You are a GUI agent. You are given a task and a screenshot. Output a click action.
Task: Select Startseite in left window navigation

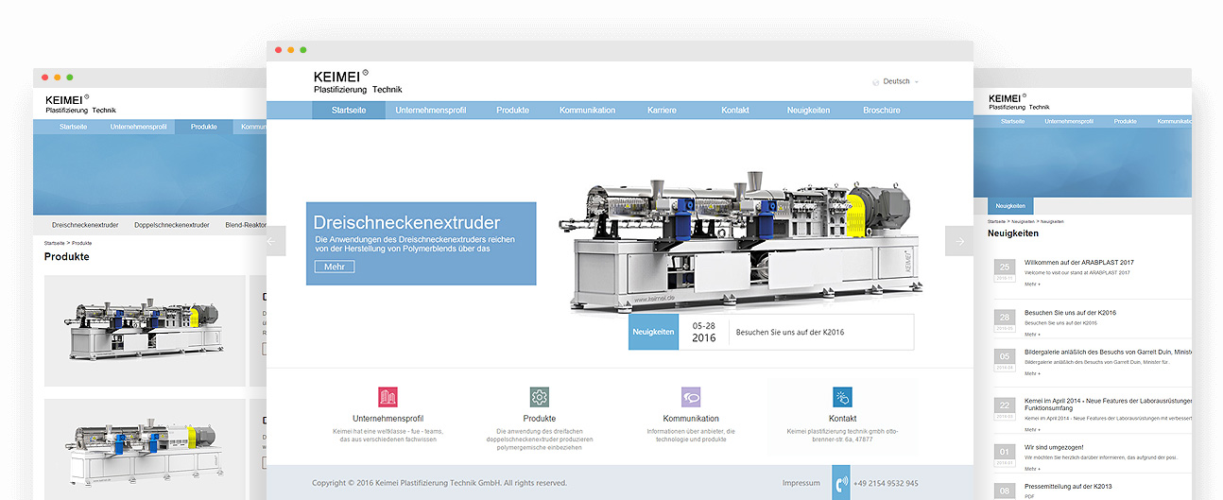pos(74,127)
